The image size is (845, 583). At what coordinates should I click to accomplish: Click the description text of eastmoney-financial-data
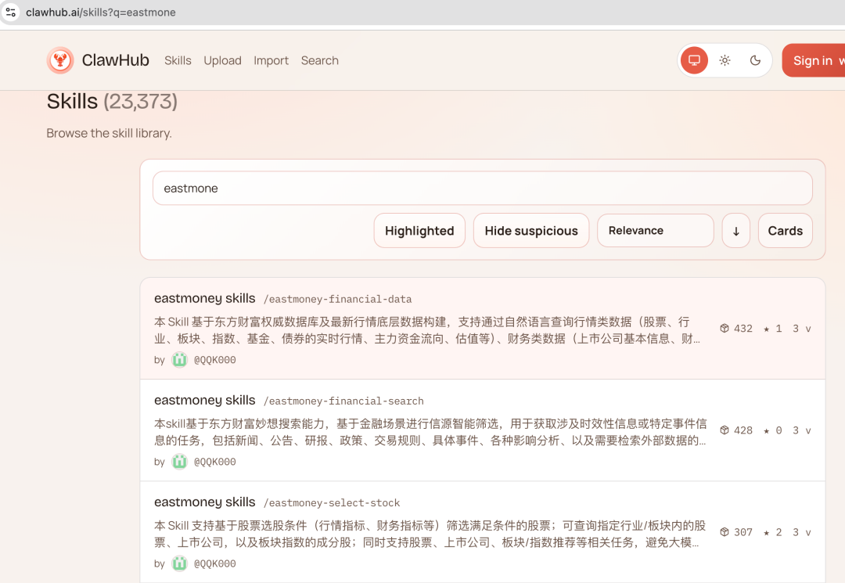[x=427, y=329]
